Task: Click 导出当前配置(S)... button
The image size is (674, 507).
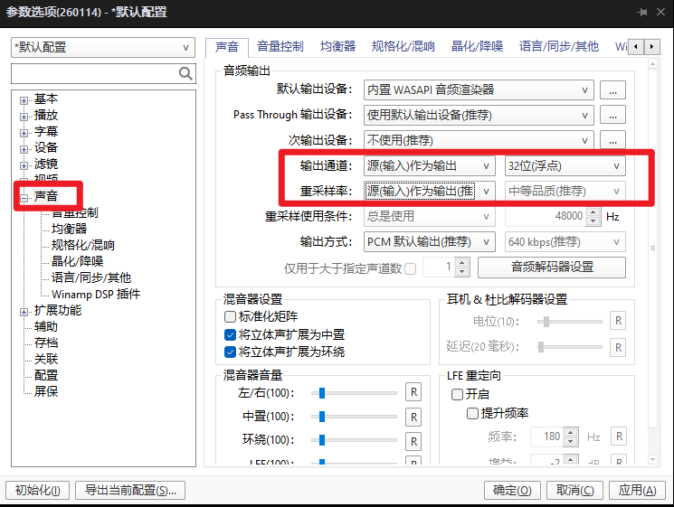Action: [130, 490]
